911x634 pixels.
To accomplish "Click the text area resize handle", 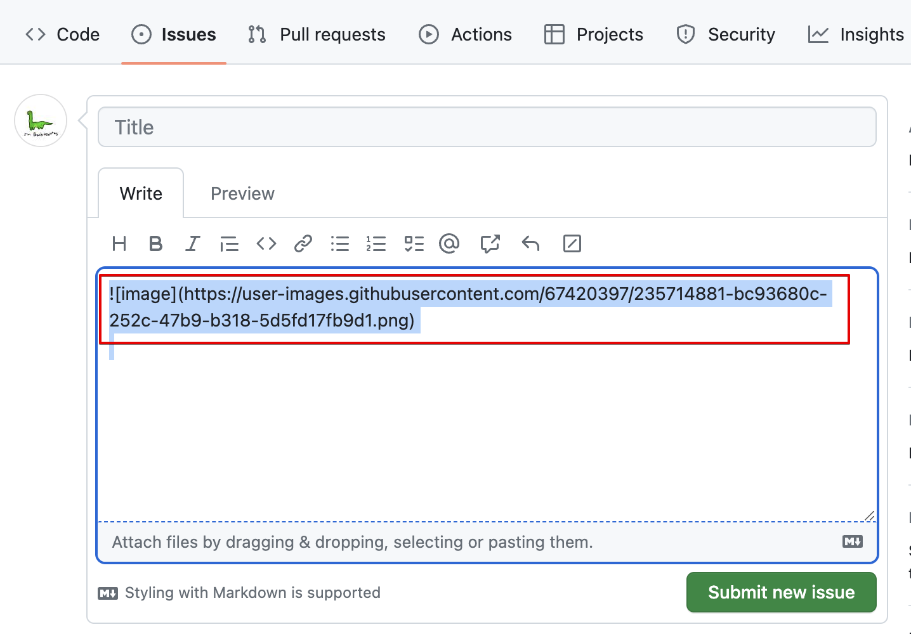I will coord(869,516).
